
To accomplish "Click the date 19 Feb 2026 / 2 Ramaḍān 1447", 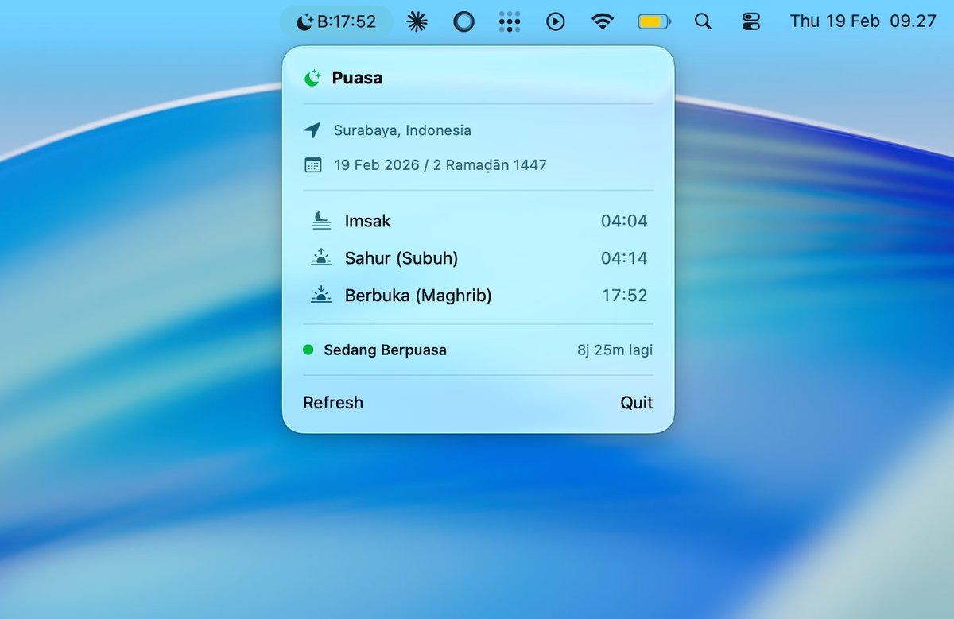I will click(x=440, y=165).
